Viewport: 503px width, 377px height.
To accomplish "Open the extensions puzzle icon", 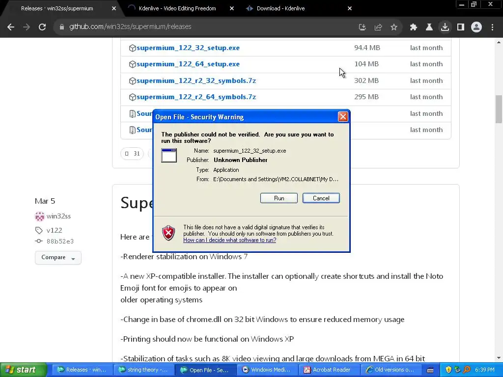I will click(x=413, y=27).
